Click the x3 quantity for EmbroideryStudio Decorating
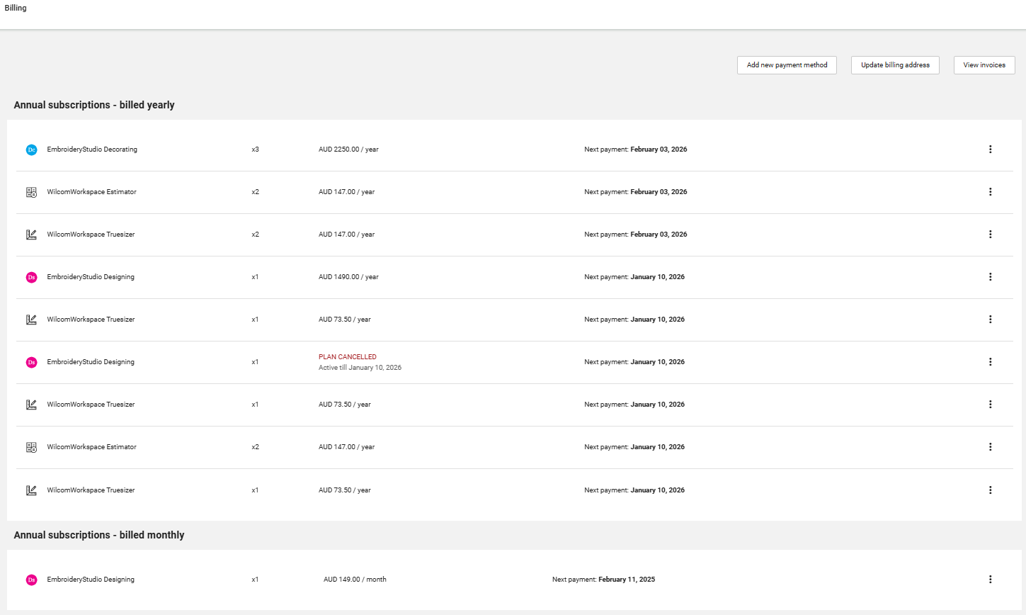Screen dimensions: 1026x615 (x=255, y=149)
